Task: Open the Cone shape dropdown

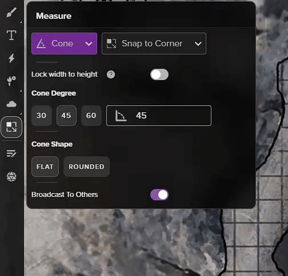Action: 64,44
